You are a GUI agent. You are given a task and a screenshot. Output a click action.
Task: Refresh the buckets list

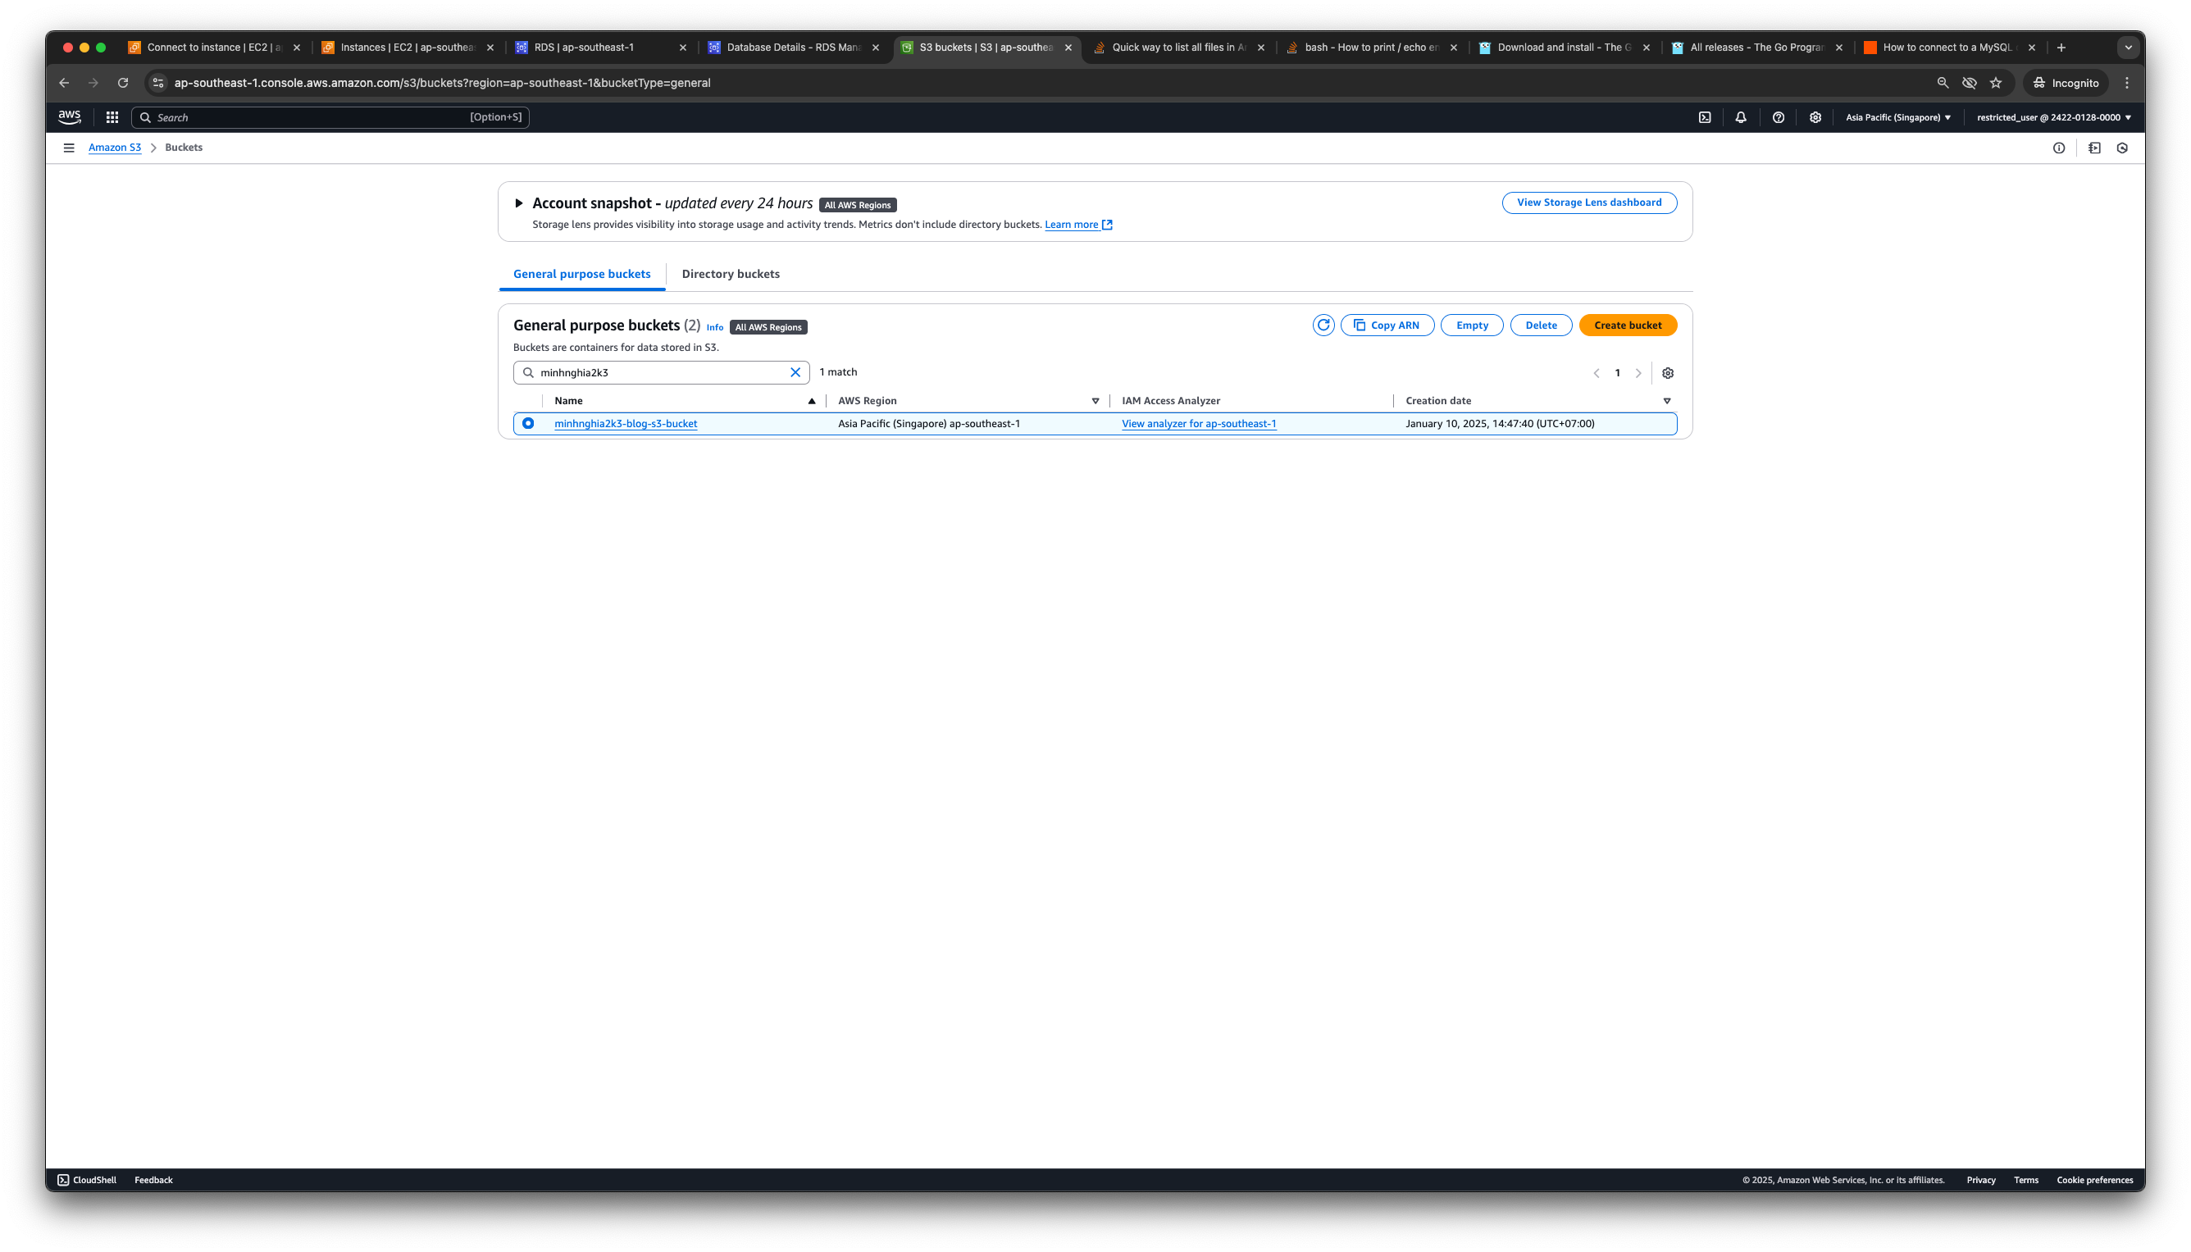point(1323,325)
